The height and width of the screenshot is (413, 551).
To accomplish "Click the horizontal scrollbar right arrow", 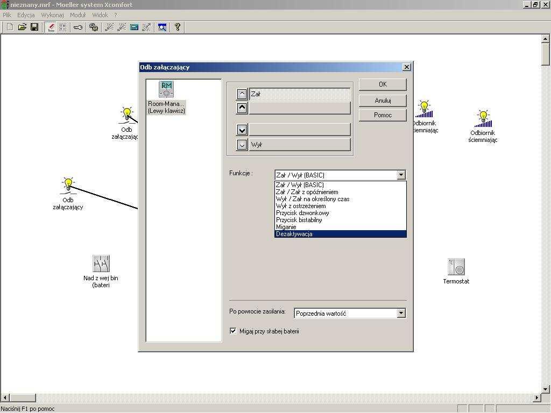I will (x=537, y=398).
